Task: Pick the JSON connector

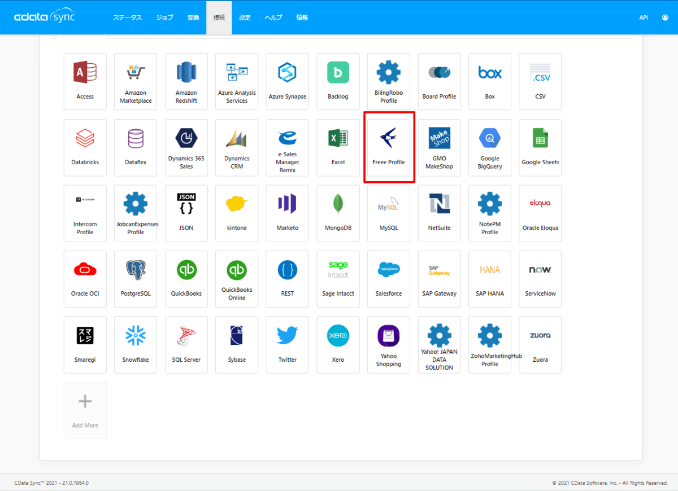Action: (186, 213)
